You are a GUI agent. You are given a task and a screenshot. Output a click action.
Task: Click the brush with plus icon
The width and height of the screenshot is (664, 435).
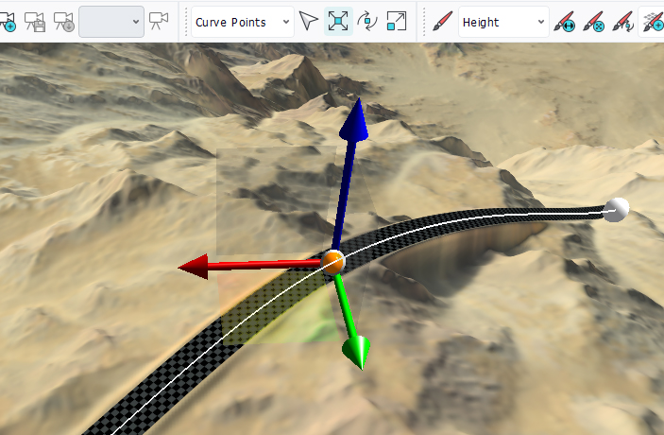(x=653, y=22)
